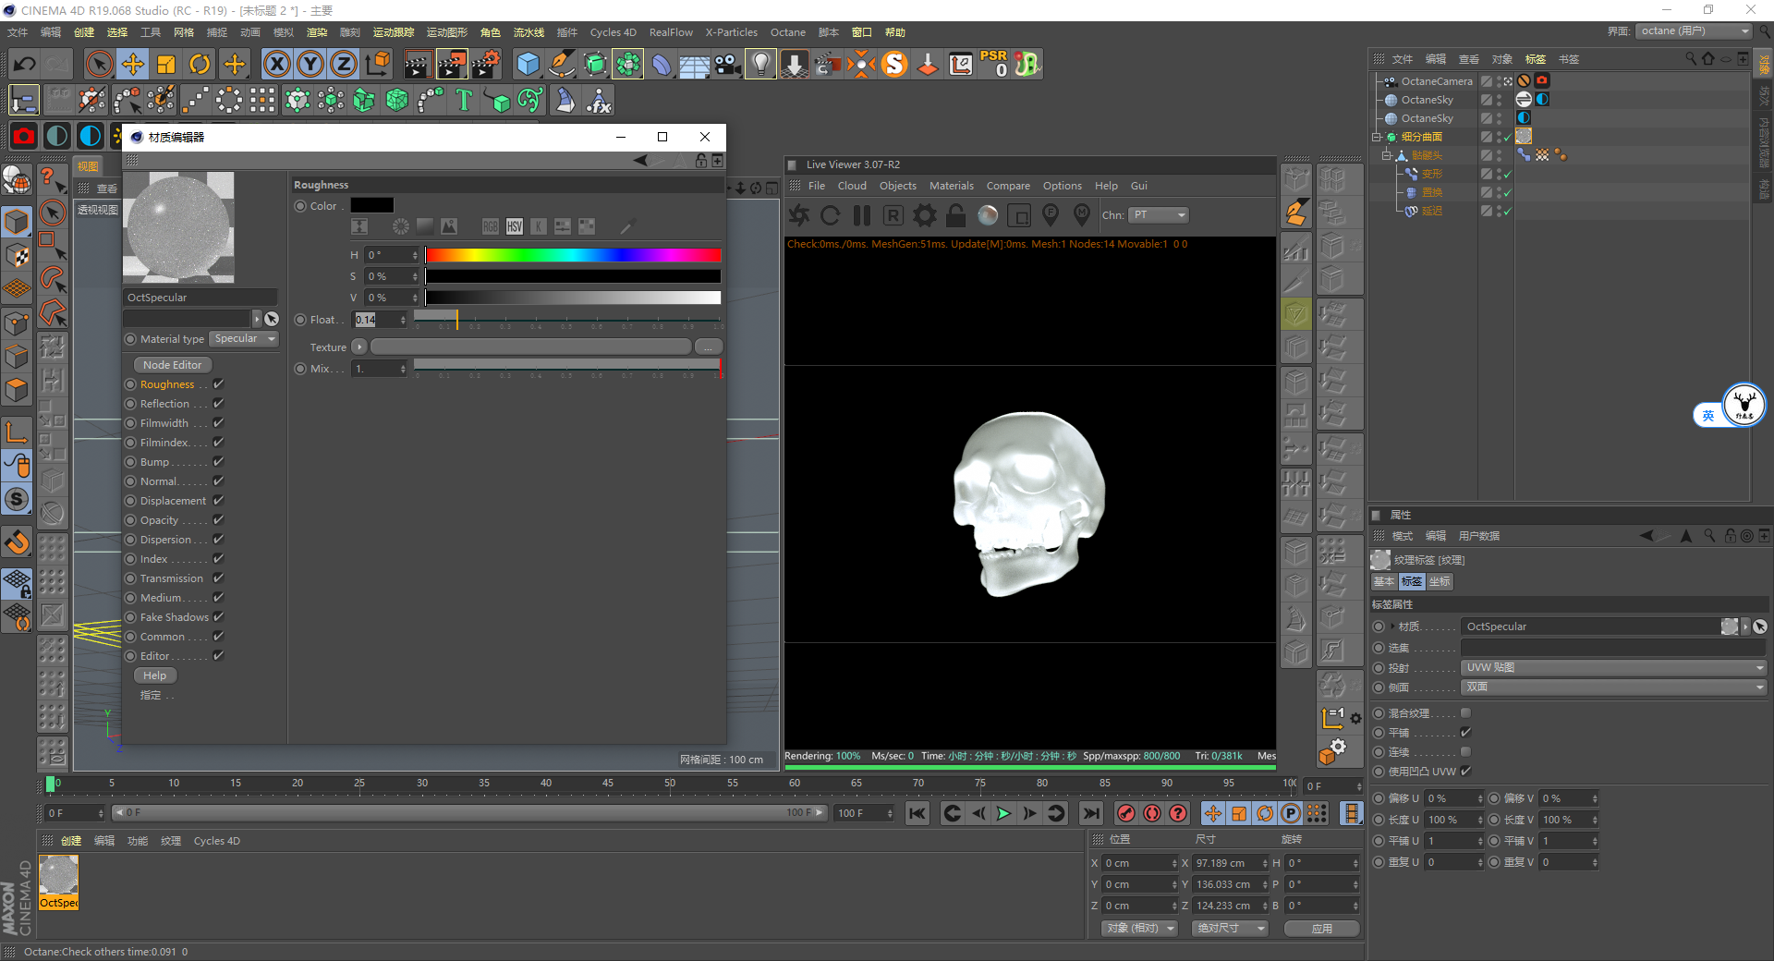1774x961 pixels.
Task: Open the Material type Specular dropdown
Action: (245, 339)
